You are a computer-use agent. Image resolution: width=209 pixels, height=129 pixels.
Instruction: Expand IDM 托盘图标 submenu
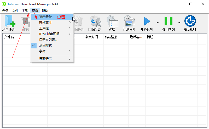point(52,34)
